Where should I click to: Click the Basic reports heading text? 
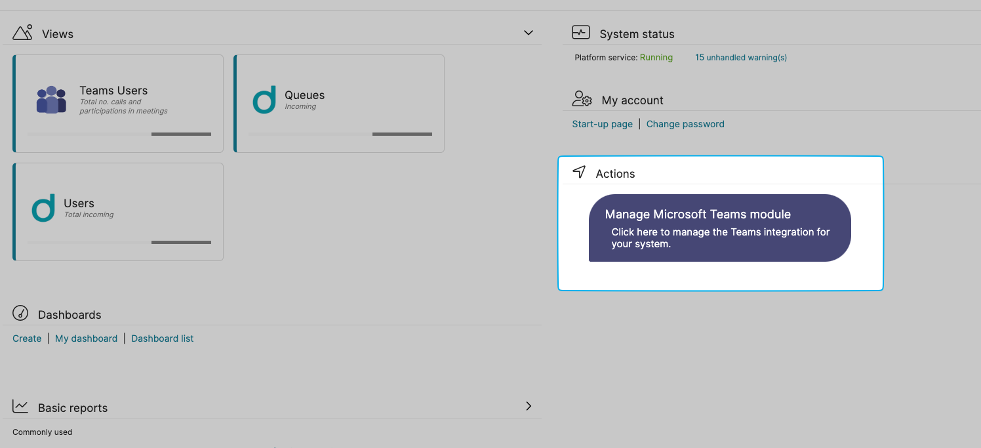tap(73, 408)
